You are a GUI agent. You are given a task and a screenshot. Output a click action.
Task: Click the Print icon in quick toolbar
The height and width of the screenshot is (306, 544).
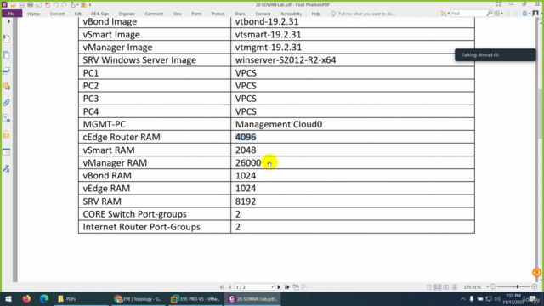click(31, 5)
